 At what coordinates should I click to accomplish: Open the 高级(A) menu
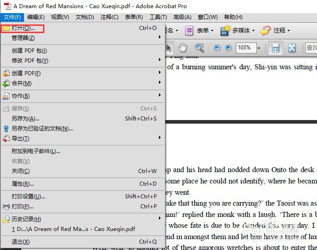coord(183,17)
